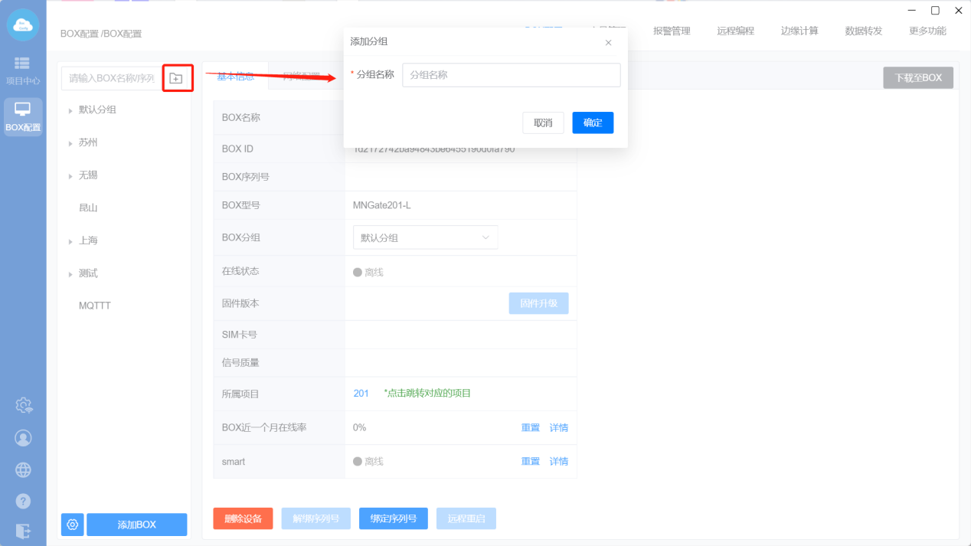
Task: Close the 添加分组 dialog with X
Action: click(608, 43)
